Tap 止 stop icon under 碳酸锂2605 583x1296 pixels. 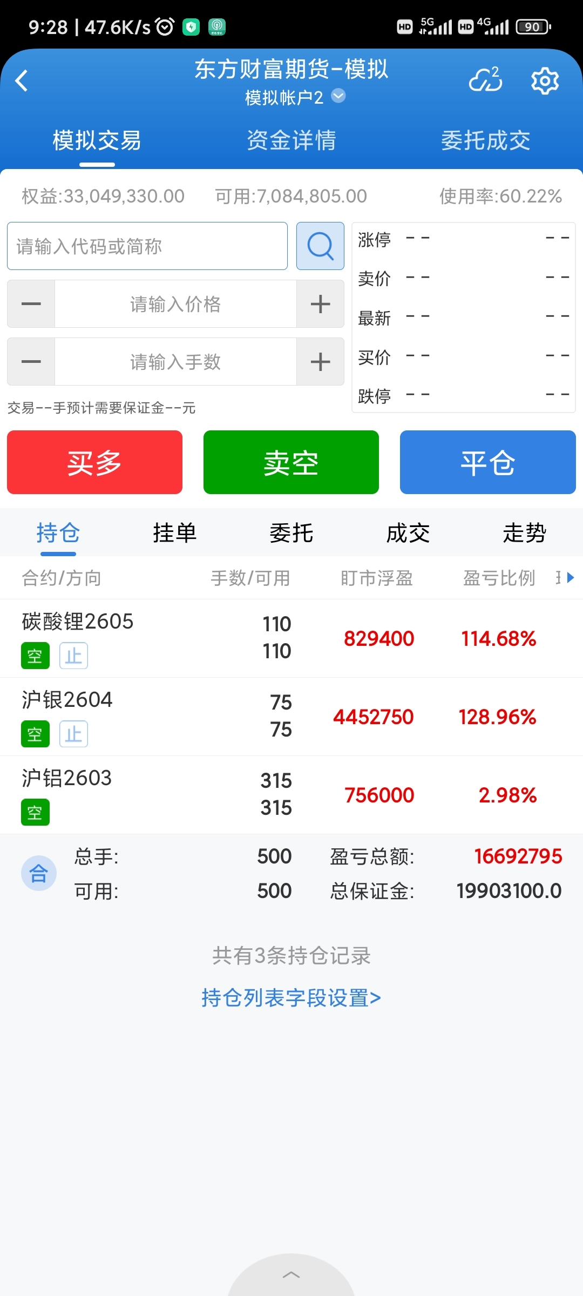(x=73, y=656)
